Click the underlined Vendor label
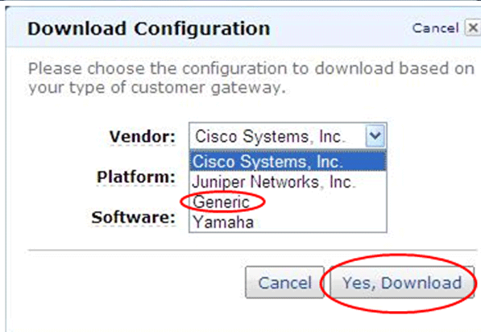The width and height of the screenshot is (481, 332). coord(143,136)
